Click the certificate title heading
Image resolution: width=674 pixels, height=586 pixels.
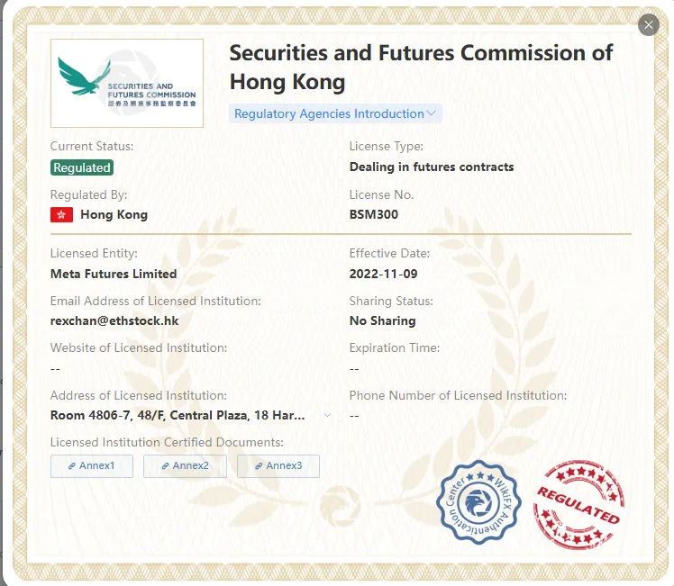pyautogui.click(x=421, y=68)
